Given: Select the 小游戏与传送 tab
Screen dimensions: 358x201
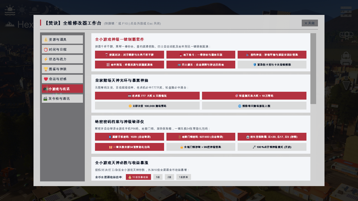Looking at the screenshot, I should [x=62, y=89].
